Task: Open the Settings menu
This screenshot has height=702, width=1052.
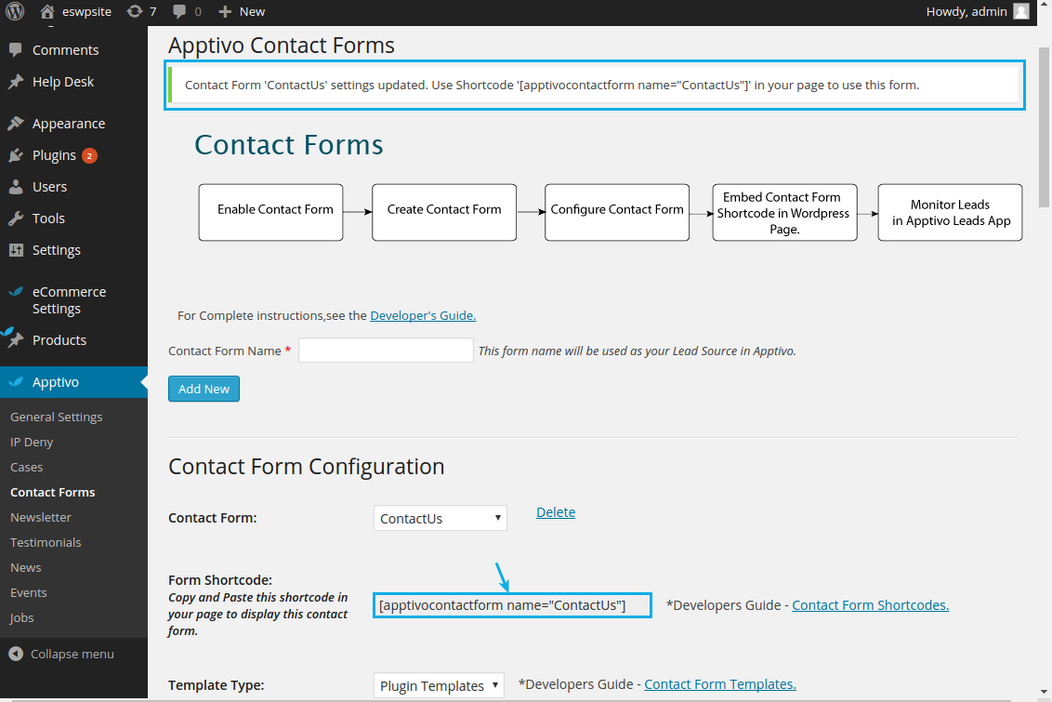Action: [57, 250]
